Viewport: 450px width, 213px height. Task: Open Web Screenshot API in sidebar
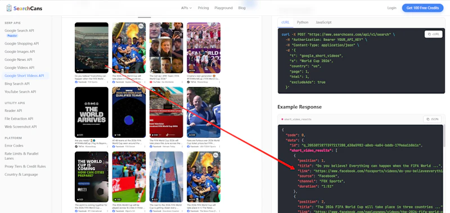(x=20, y=126)
